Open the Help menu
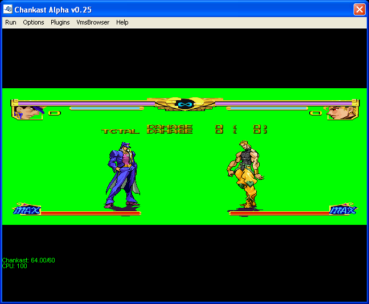 pyautogui.click(x=122, y=22)
